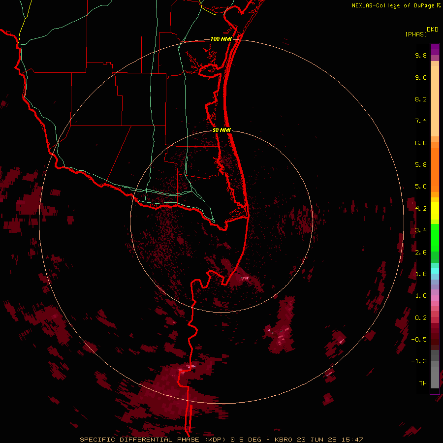
Task: Click the 8.2 value on the legend
Action: 421,99
